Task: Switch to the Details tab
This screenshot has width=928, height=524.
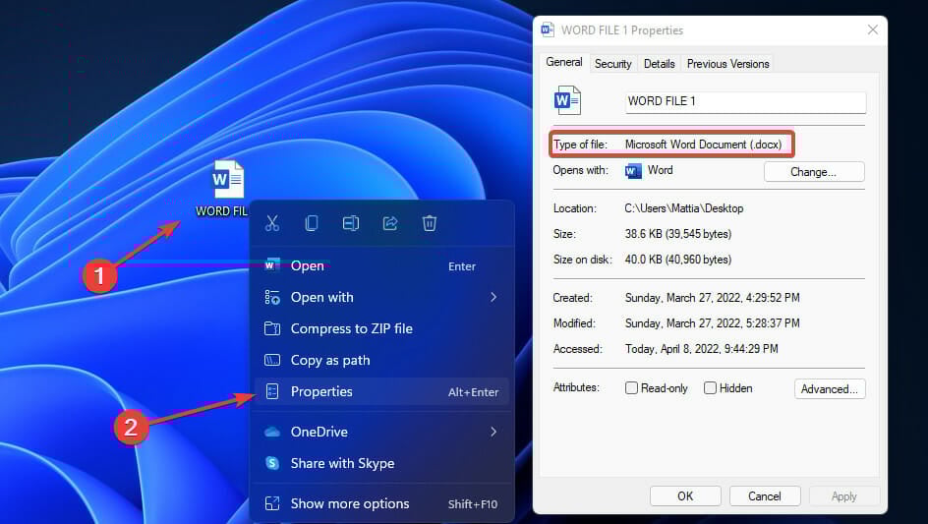Action: pos(660,64)
